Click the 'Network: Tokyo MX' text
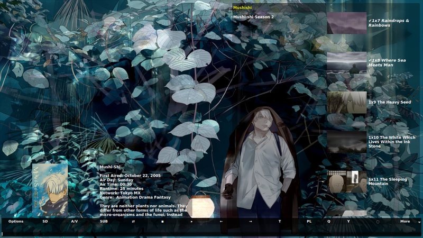 [120, 193]
